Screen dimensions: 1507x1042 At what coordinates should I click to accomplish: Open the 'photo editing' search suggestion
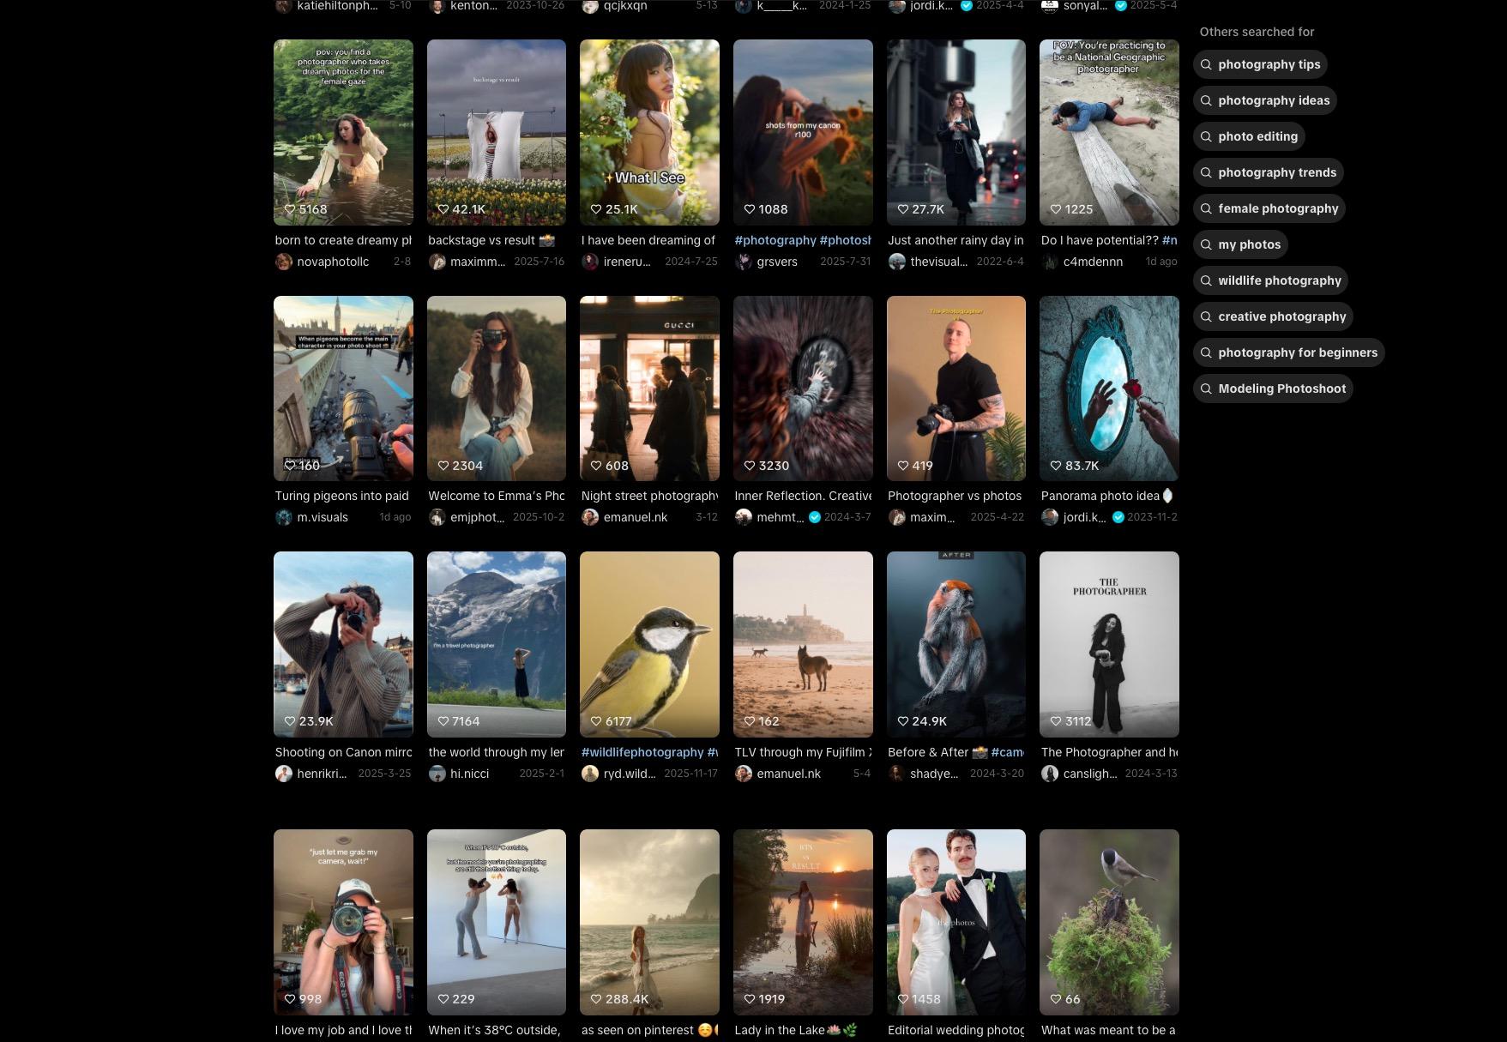[1249, 136]
